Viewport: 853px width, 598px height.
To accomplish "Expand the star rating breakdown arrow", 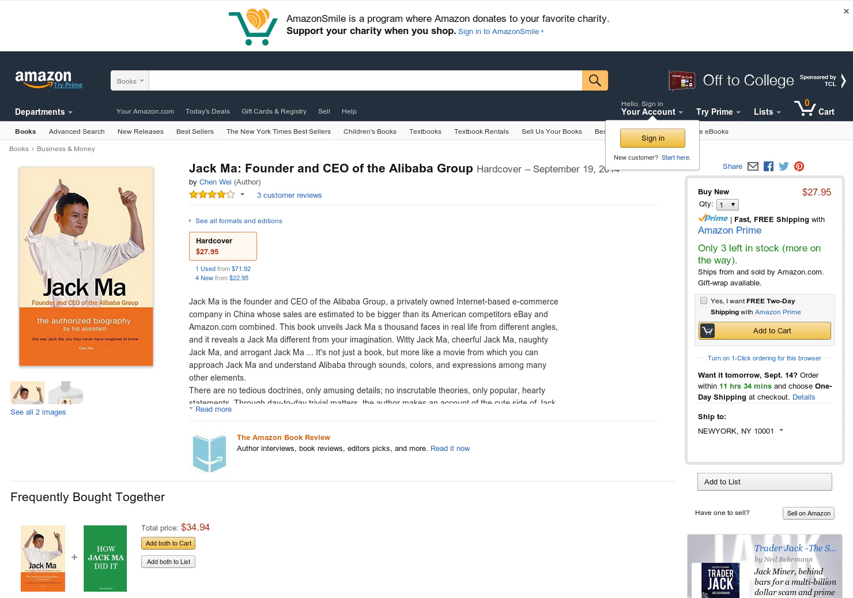I will pyautogui.click(x=242, y=194).
